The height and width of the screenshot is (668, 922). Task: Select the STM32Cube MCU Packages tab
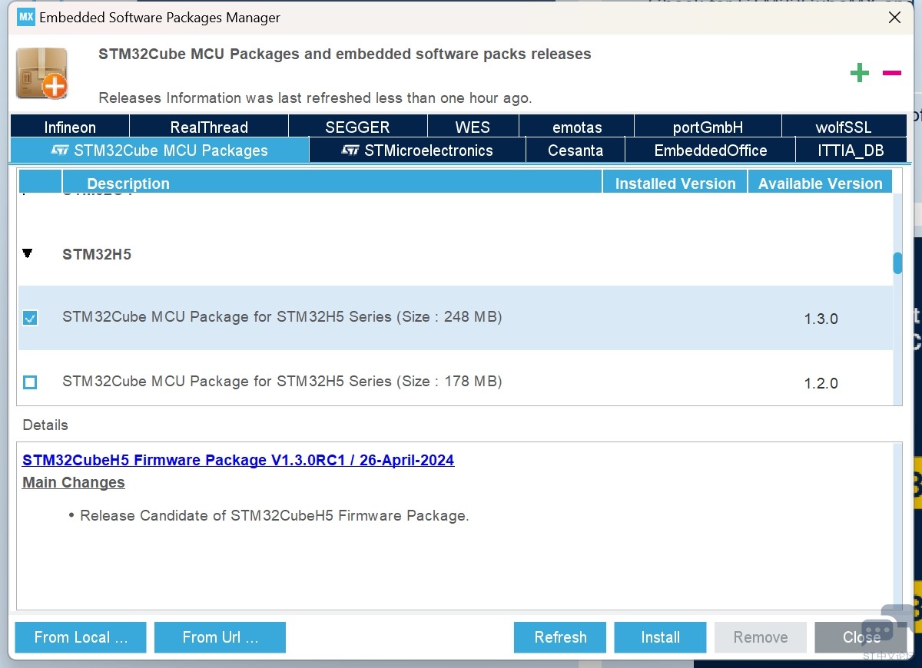click(160, 150)
